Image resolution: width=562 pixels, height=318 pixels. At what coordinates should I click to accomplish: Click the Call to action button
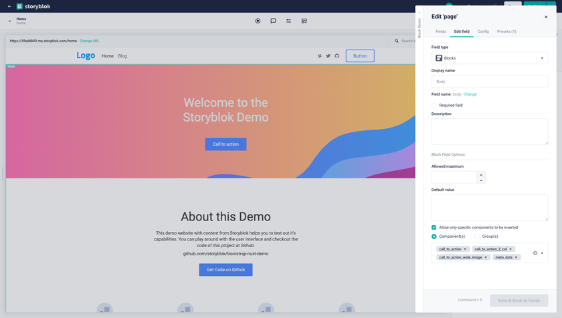(x=226, y=144)
